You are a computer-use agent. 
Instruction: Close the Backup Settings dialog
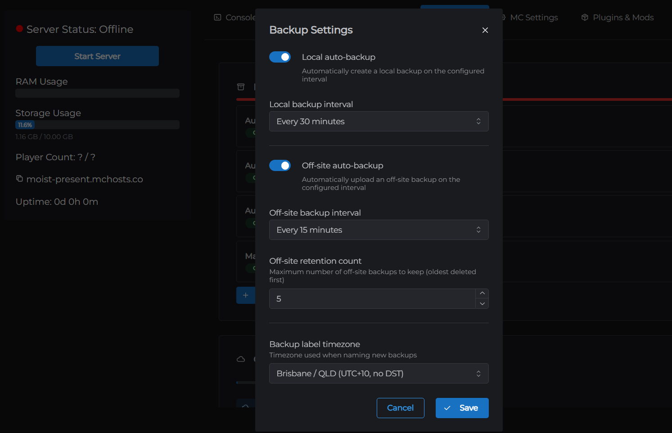[485, 30]
